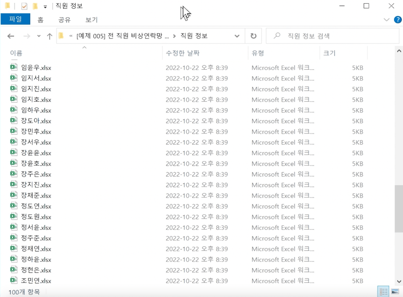This screenshot has width=403, height=297.
Task: Click the properties checkmark icon in title bar
Action: click(x=24, y=6)
